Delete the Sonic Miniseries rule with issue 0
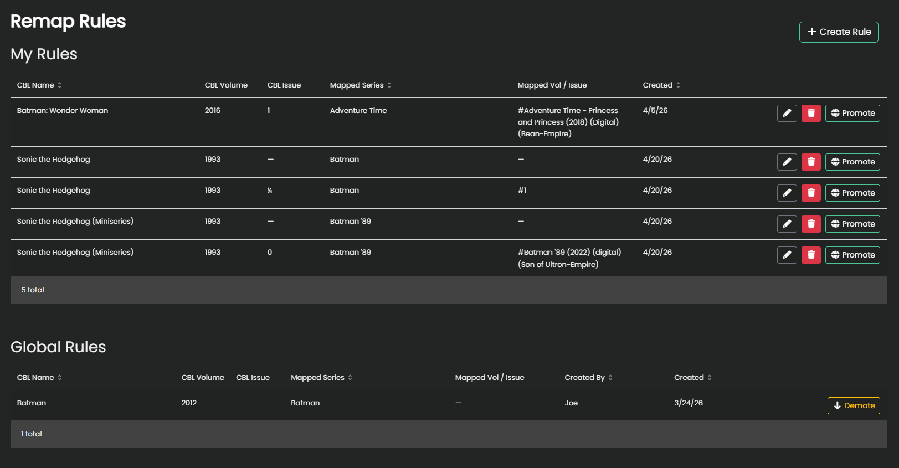The width and height of the screenshot is (899, 468). (811, 255)
